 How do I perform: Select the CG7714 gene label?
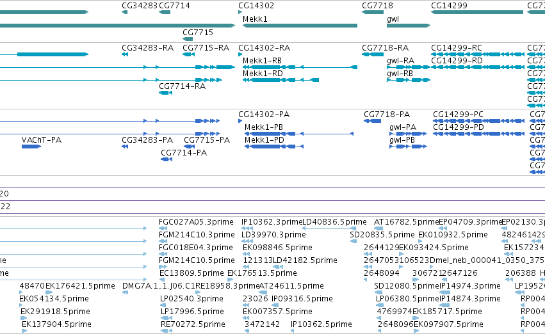point(174,6)
